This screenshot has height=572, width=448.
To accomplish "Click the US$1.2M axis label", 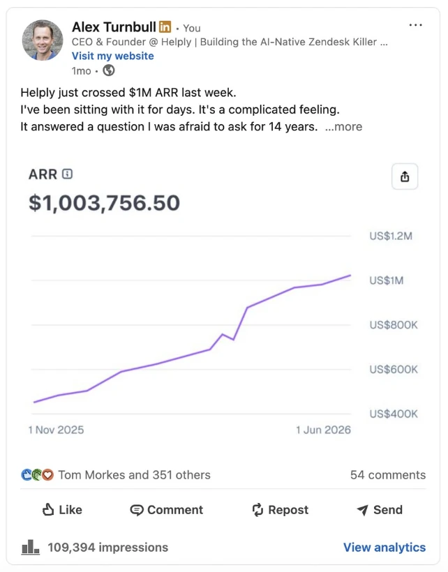I will point(391,236).
